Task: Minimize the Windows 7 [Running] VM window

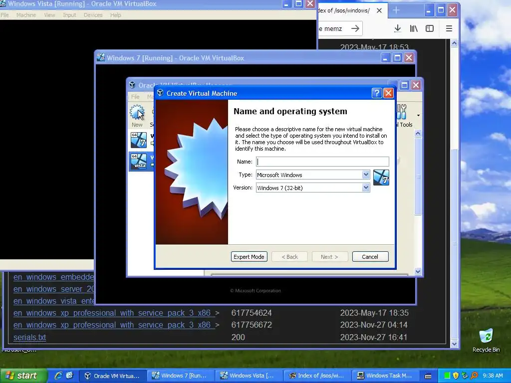Action: [385, 58]
